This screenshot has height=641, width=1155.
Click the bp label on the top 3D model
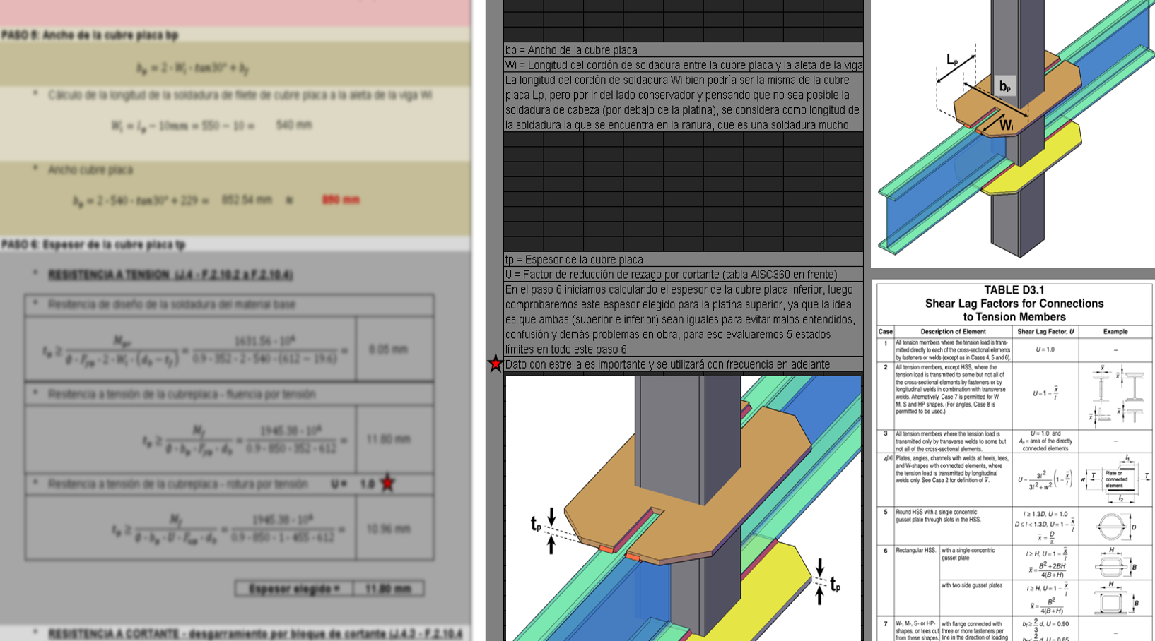pyautogui.click(x=1004, y=86)
